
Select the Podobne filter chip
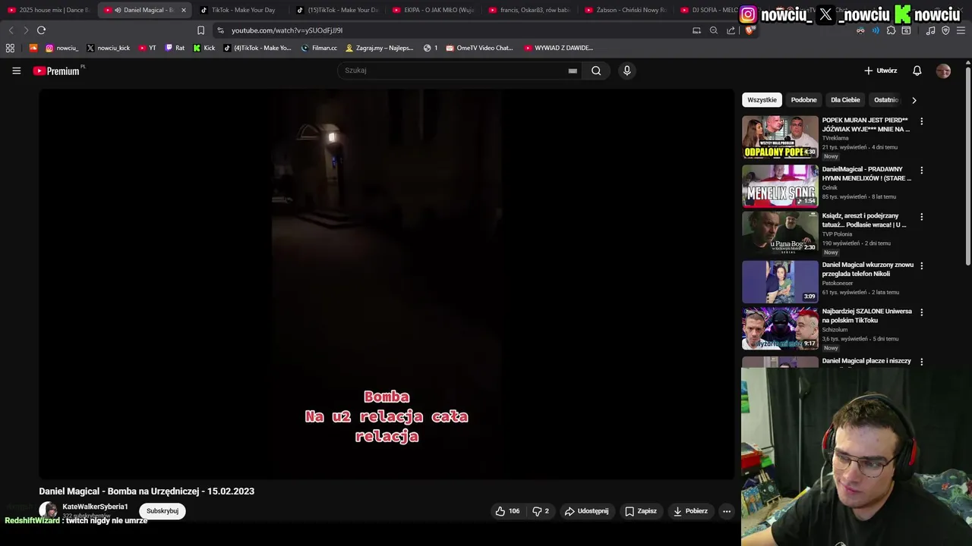point(803,100)
